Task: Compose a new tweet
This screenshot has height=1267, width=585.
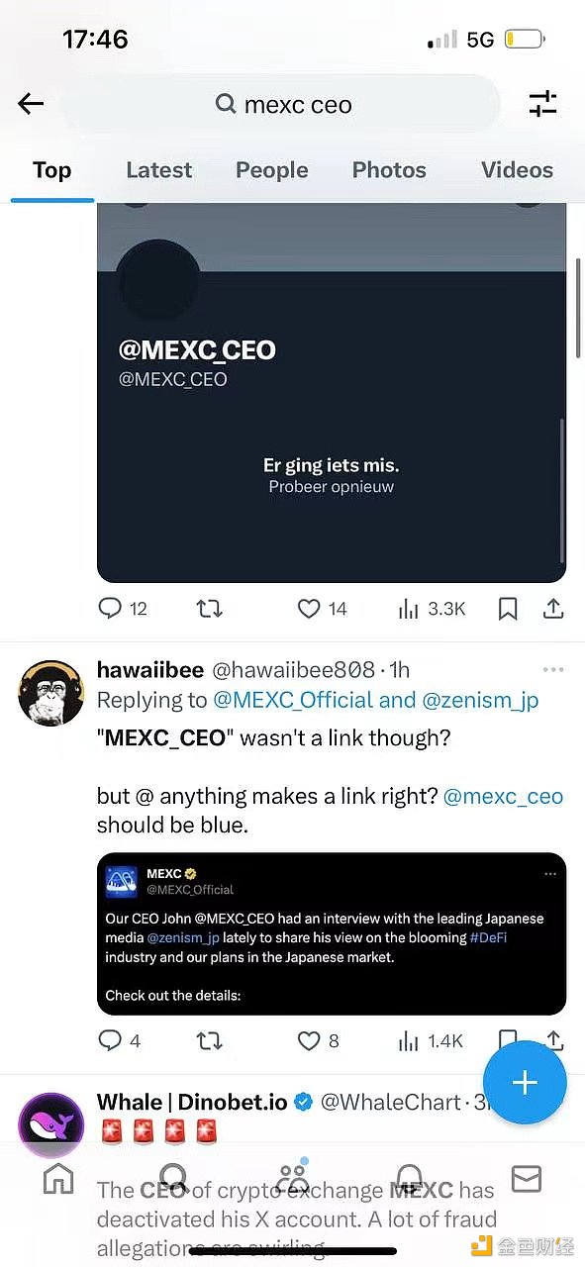Action: point(525,1083)
